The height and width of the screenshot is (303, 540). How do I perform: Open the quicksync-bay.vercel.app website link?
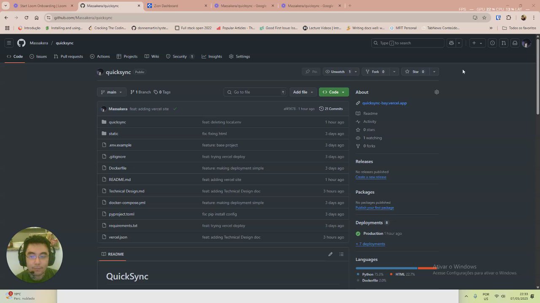coord(384,103)
